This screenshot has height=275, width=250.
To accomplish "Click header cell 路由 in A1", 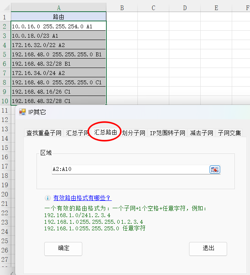I will 59,17.
